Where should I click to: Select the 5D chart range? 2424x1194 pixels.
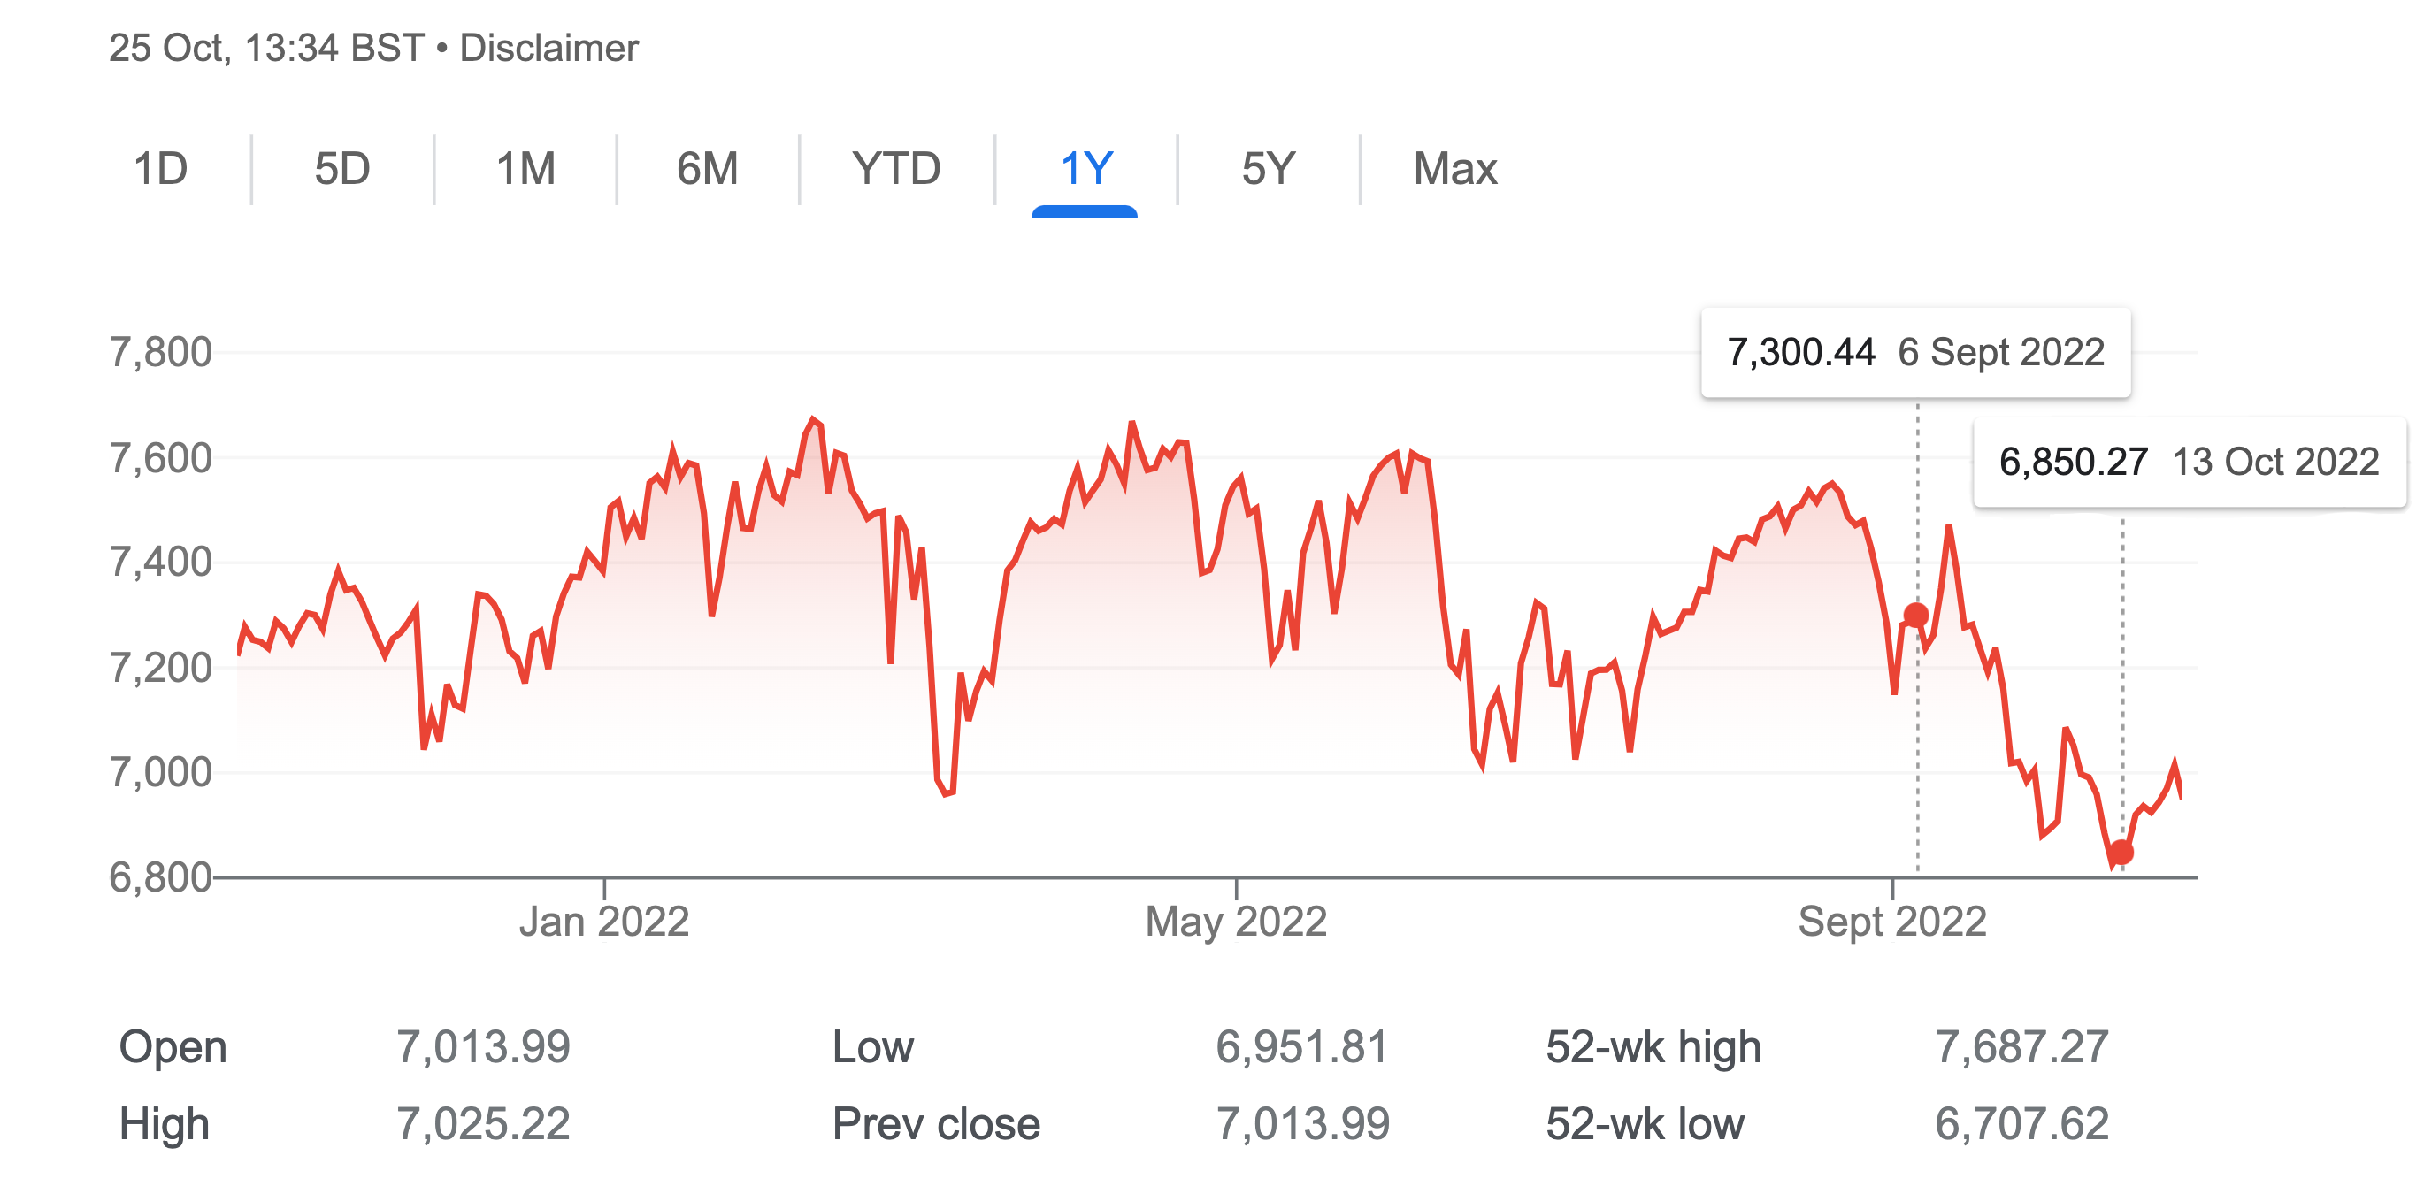pos(342,169)
